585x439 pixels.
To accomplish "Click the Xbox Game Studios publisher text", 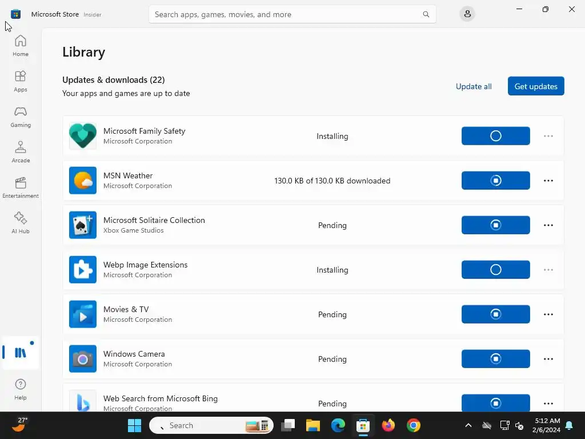I will click(133, 230).
